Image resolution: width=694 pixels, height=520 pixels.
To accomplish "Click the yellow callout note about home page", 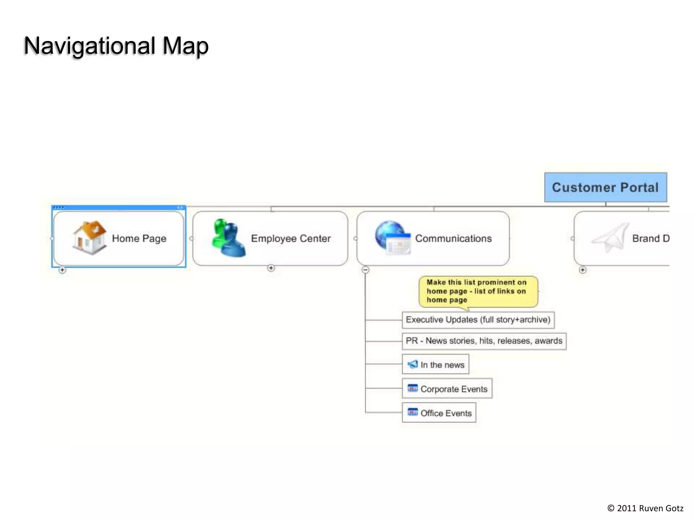I will tap(478, 291).
